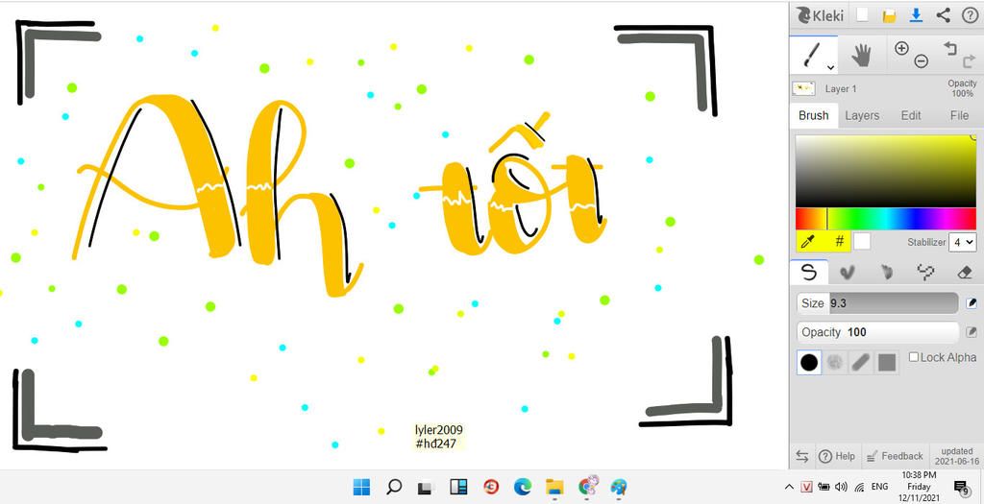Open the File tab

coord(959,116)
